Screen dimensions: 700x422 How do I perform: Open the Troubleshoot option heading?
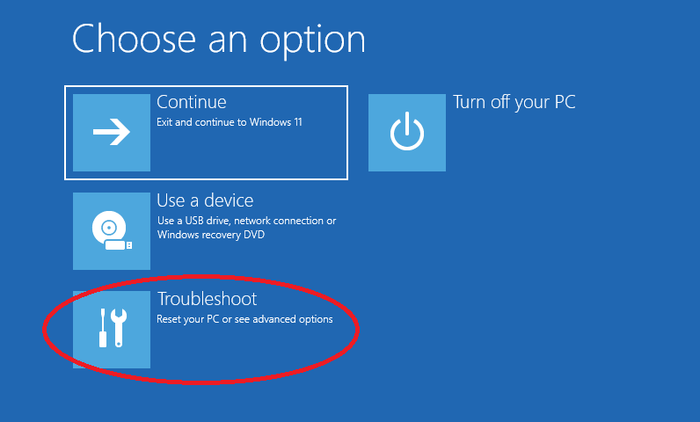[207, 300]
